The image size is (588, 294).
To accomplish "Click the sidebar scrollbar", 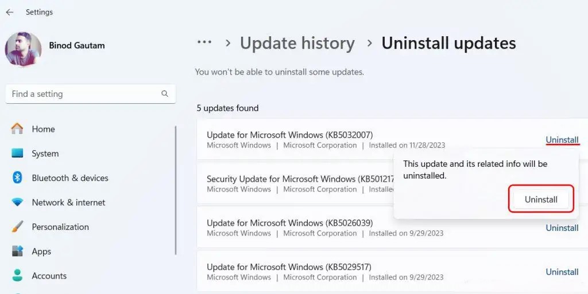I will point(176,191).
